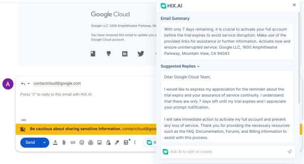The image size is (304, 164).
Task: Click the HIX.AI chat icon beside Ask AI
Action: tap(165, 151)
